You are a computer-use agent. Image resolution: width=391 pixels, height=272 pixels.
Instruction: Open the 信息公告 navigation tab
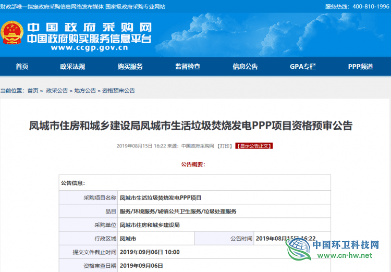(245, 67)
